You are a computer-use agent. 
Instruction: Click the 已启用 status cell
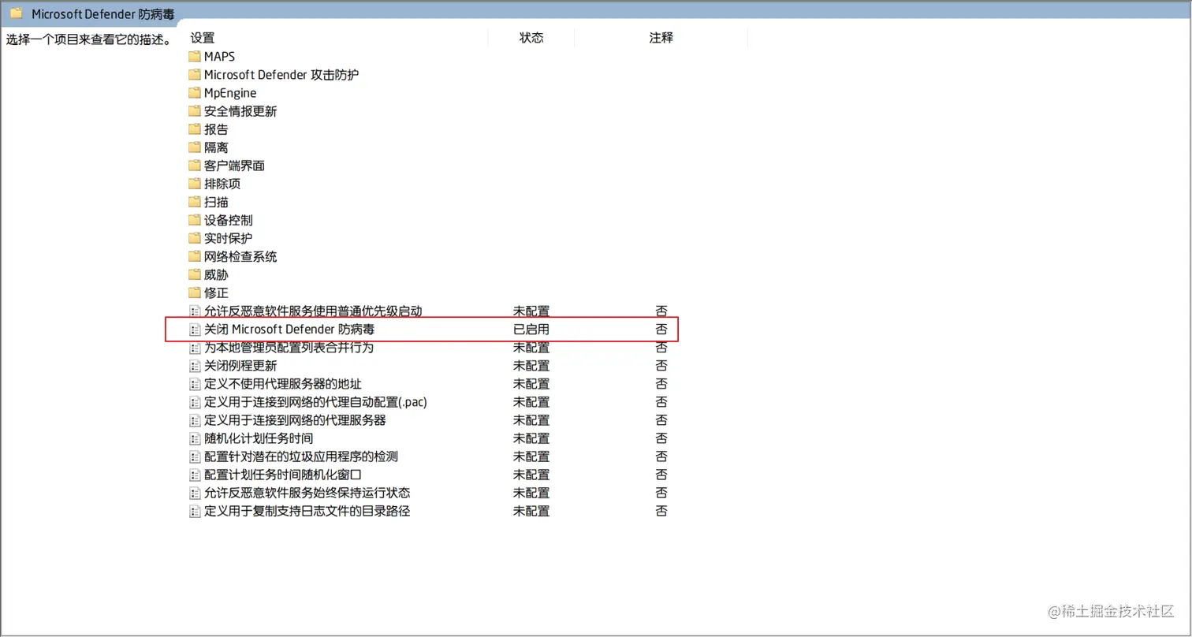click(531, 330)
